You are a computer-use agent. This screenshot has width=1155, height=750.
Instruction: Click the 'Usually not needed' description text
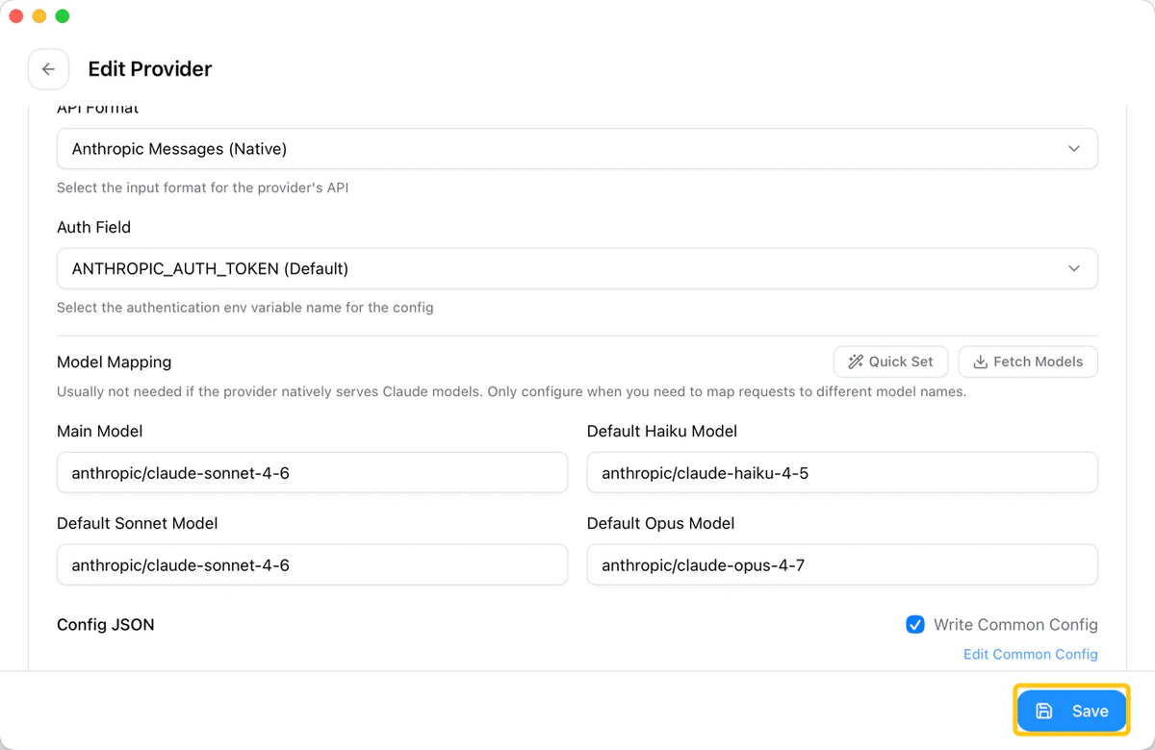(512, 392)
